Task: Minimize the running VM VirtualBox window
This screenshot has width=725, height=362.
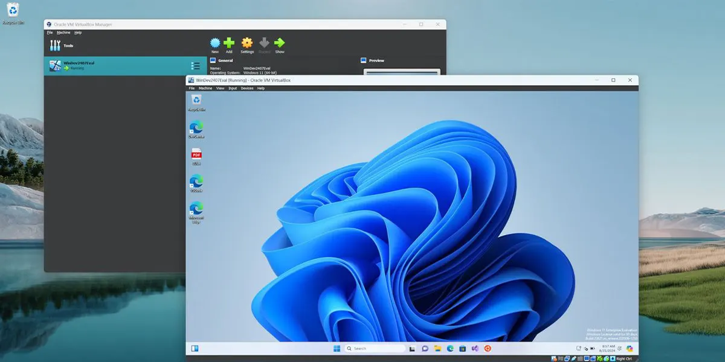Action: (596, 80)
